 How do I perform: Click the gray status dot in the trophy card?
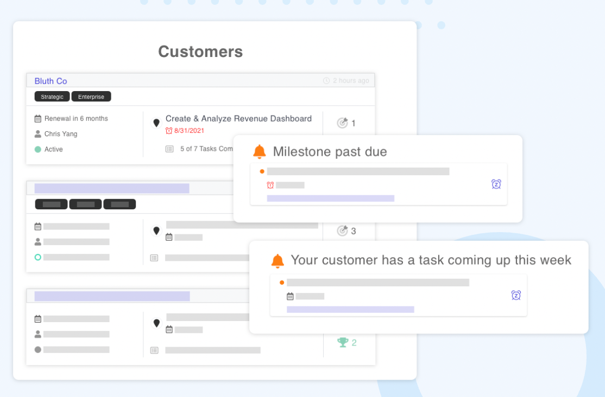[x=38, y=350]
